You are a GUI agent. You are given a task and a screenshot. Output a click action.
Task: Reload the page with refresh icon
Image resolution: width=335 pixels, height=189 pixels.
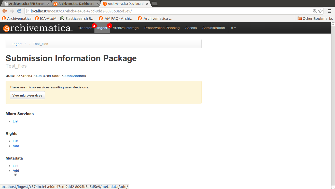19,11
